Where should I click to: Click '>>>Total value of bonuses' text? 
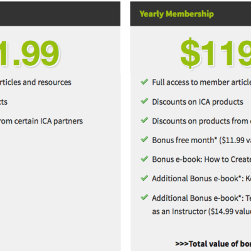tap(213, 244)
